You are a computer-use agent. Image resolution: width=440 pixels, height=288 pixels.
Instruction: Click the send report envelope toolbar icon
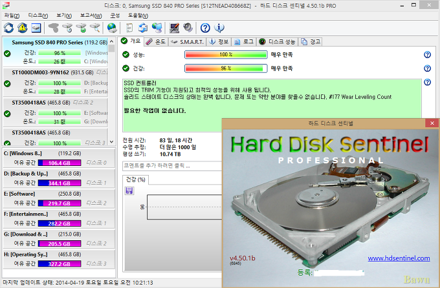pos(143,28)
